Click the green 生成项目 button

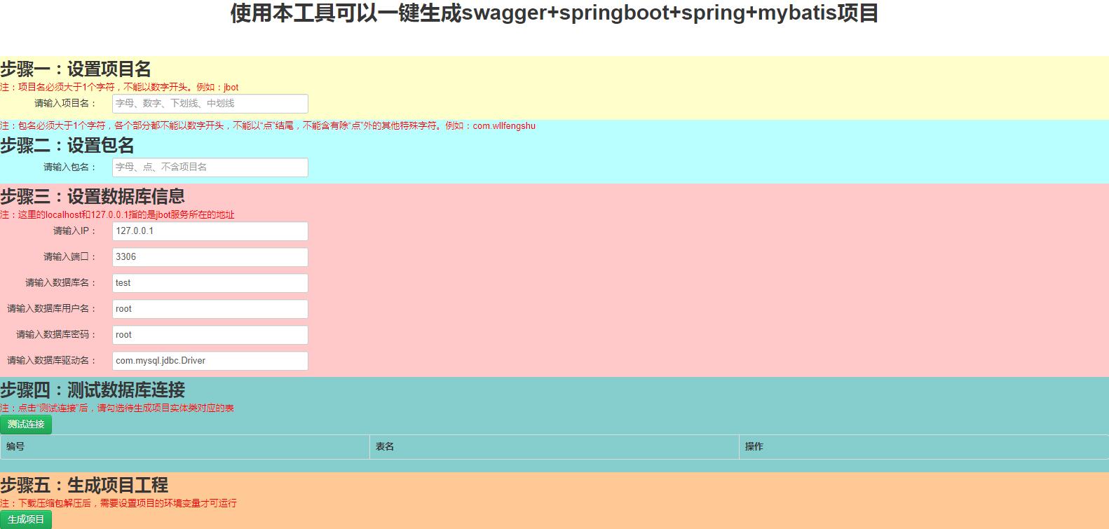tap(26, 520)
